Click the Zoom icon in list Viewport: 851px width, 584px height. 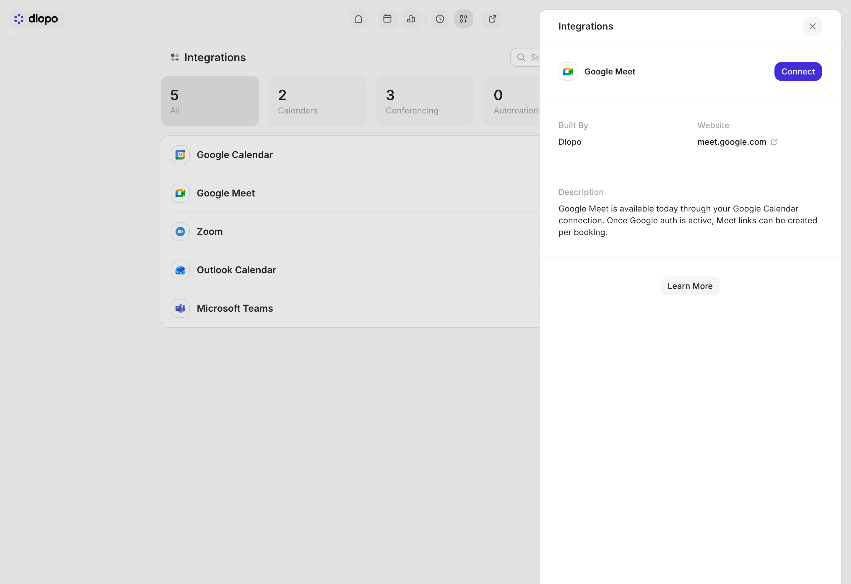(180, 232)
